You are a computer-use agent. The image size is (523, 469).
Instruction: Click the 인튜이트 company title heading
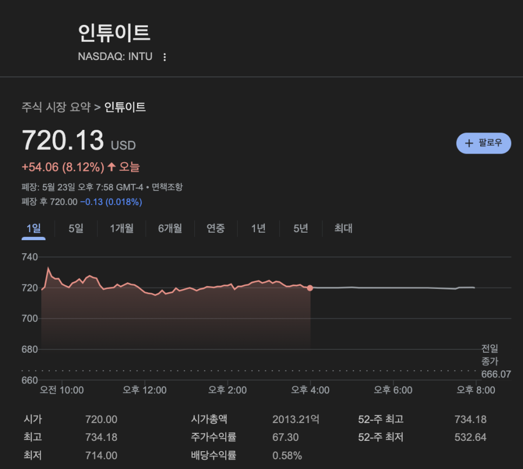point(114,32)
